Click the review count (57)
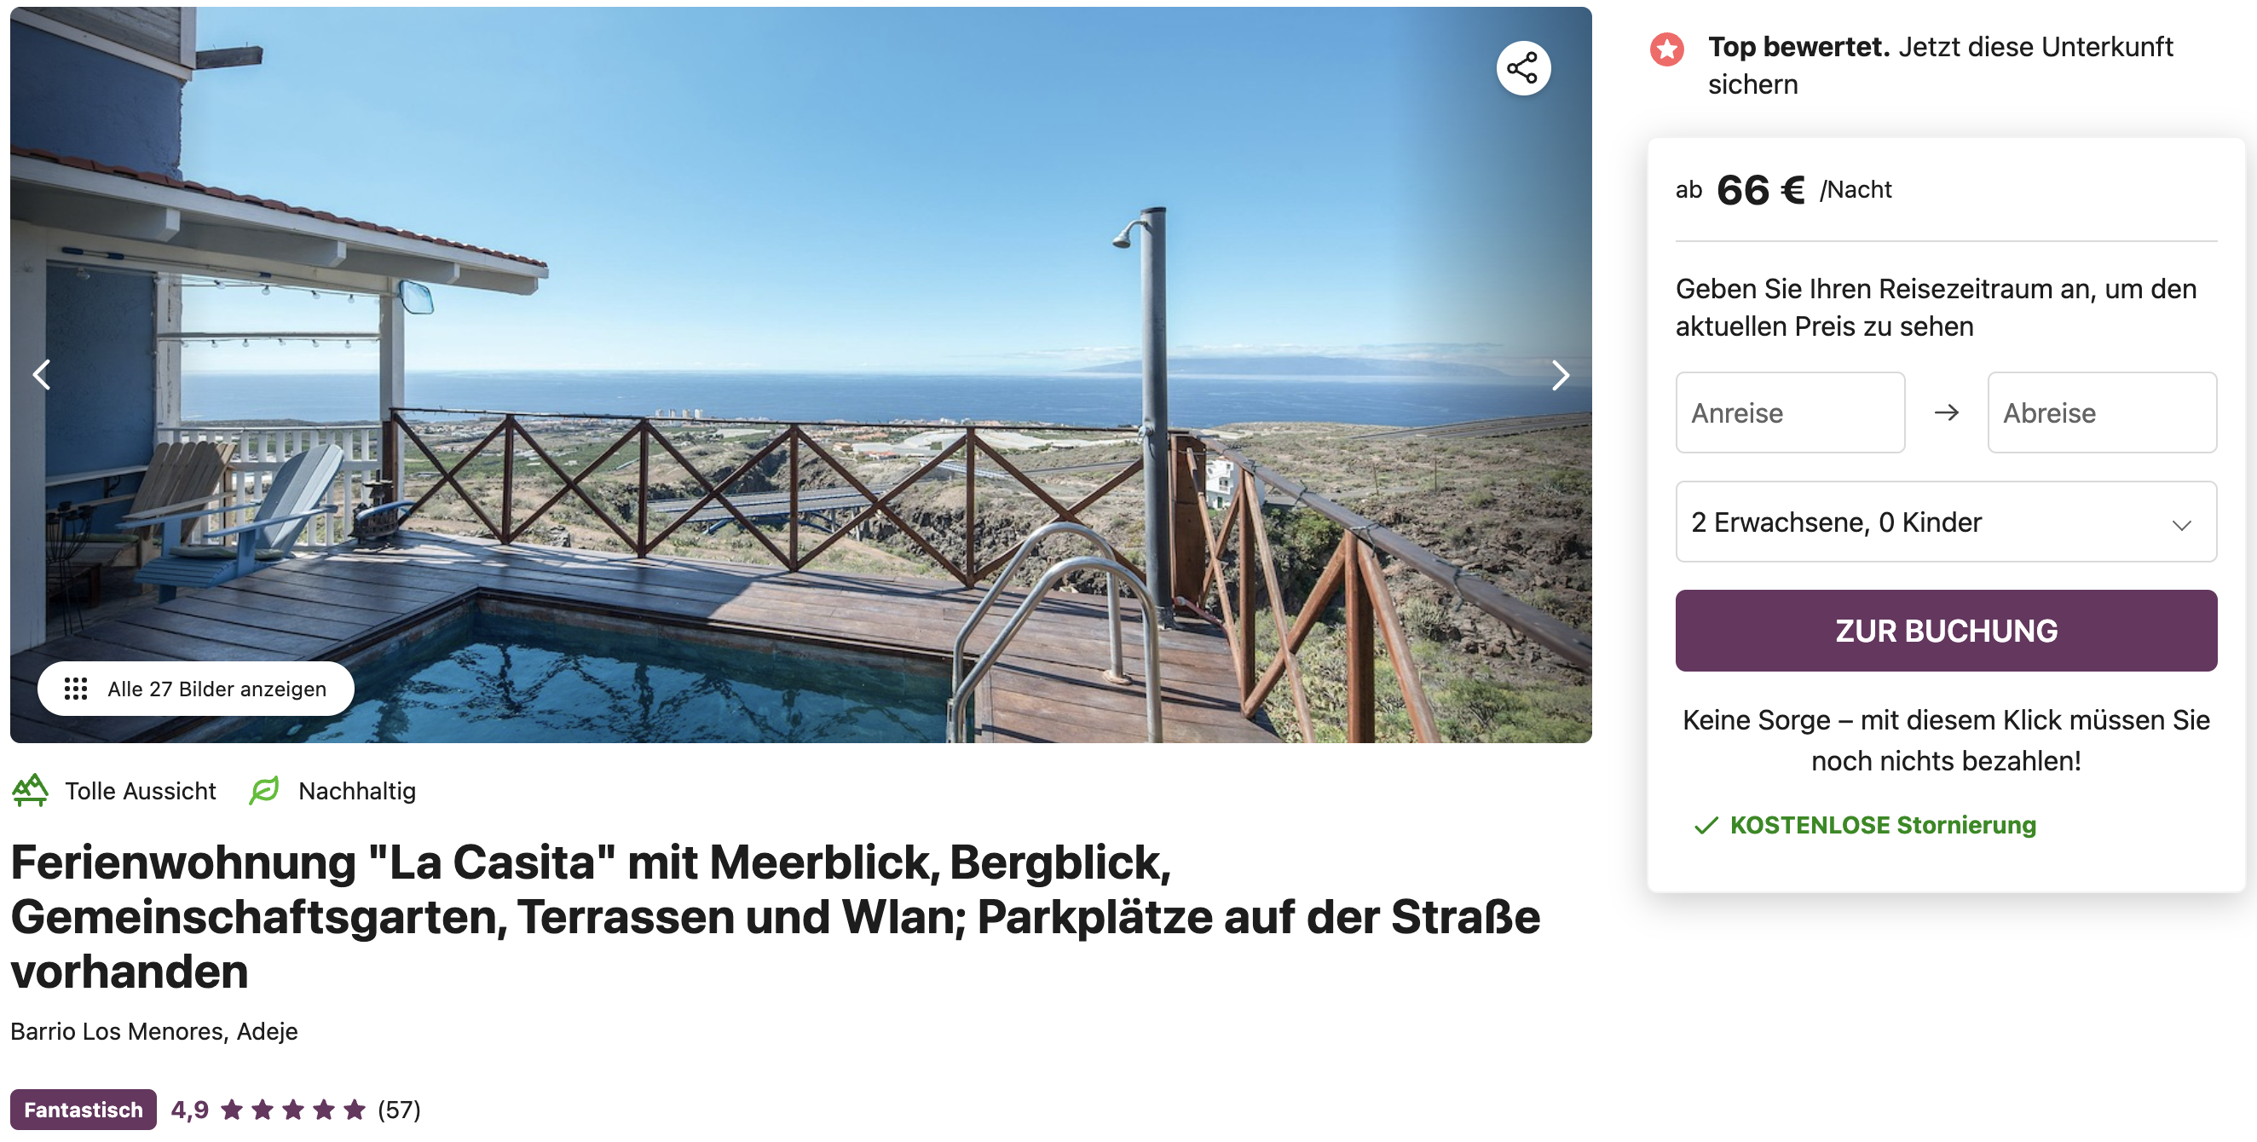Screen dimensions: 2257x1142 tap(399, 1110)
